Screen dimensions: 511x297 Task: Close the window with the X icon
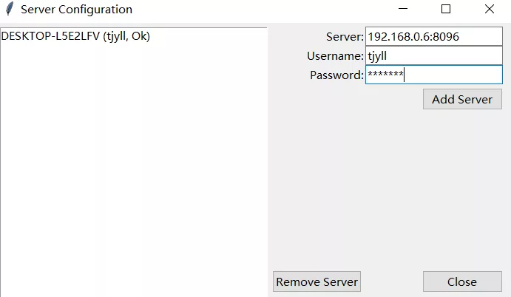(x=489, y=9)
